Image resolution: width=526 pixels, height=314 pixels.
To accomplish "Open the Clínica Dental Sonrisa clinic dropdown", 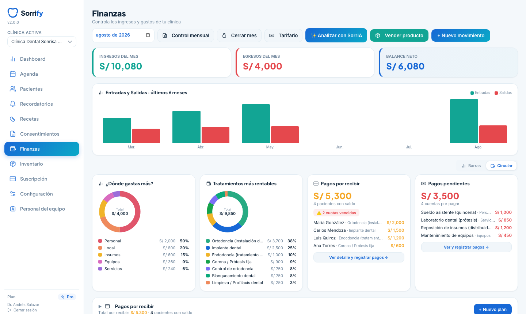I will pyautogui.click(x=42, y=42).
